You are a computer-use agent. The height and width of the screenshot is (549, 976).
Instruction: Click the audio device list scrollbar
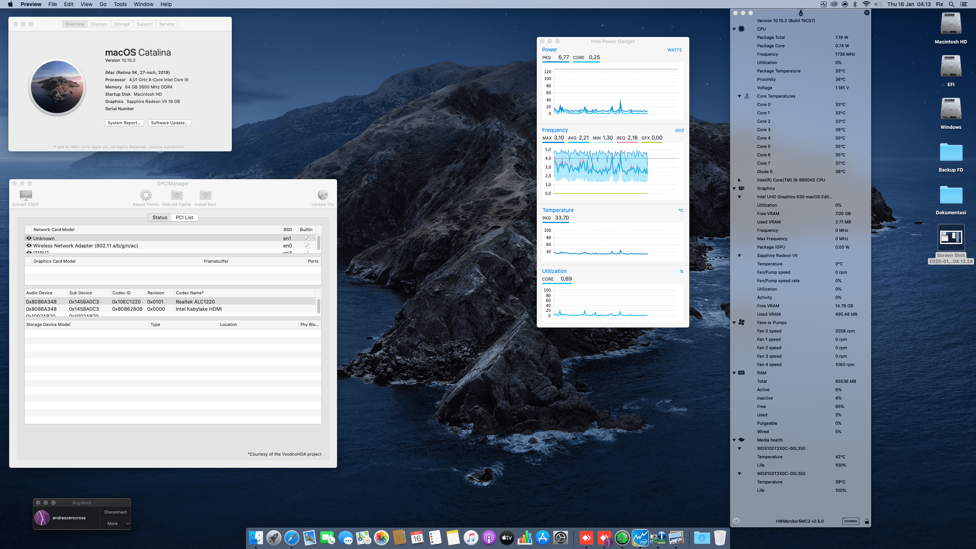pyautogui.click(x=319, y=306)
